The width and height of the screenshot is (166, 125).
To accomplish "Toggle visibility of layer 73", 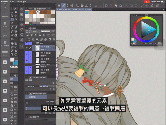I will 27,48.
